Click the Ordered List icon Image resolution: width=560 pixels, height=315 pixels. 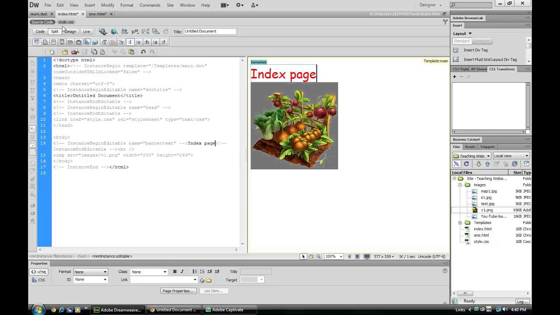pyautogui.click(x=202, y=272)
